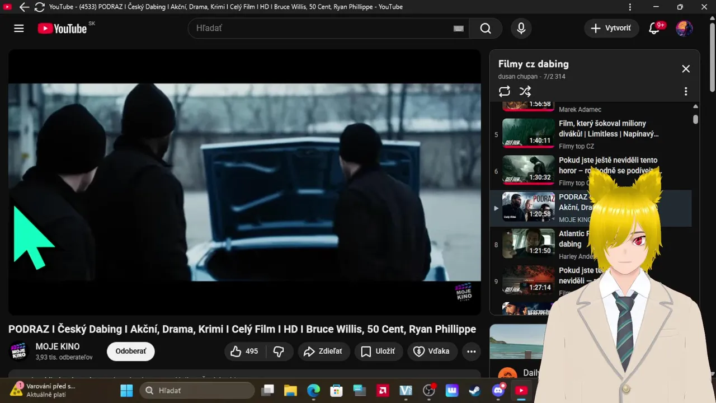This screenshot has height=403, width=716.
Task: Play the Limitless film thumbnail 1:40:11
Action: 529,133
